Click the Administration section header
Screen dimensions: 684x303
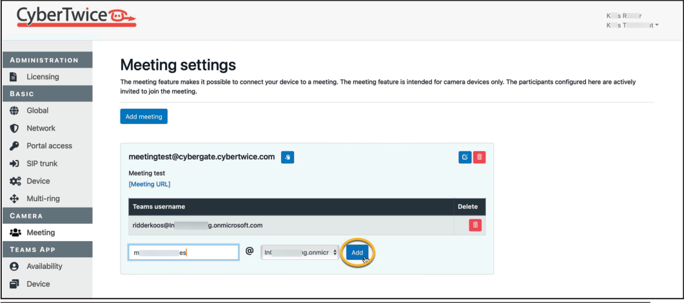pyautogui.click(x=48, y=60)
